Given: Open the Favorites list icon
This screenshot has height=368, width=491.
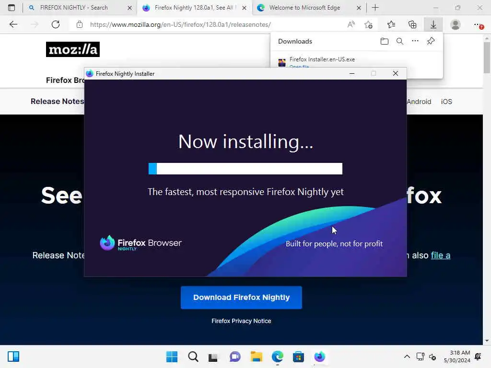Looking at the screenshot, I should (391, 24).
